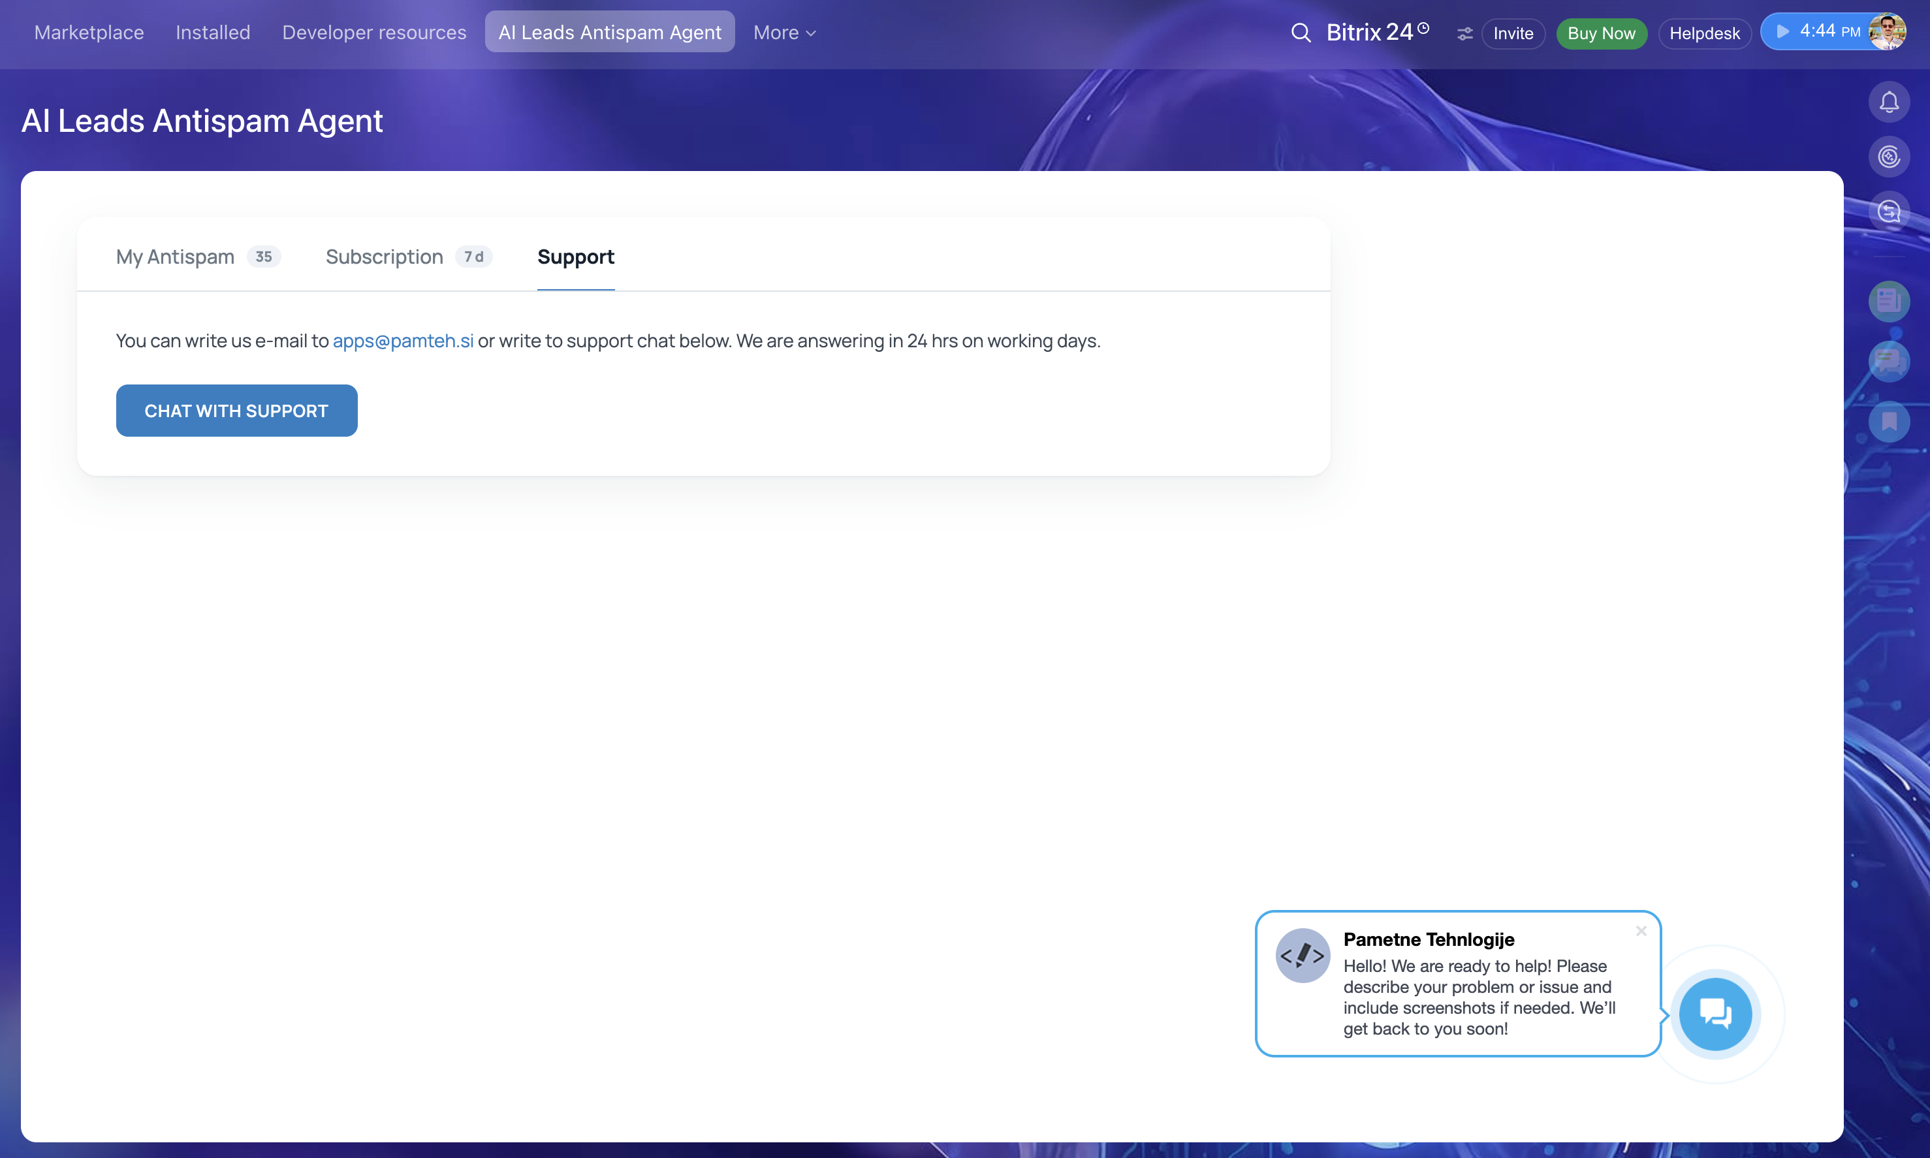Expand the More menu
Viewport: 1930px width, 1158px height.
pyautogui.click(x=784, y=33)
